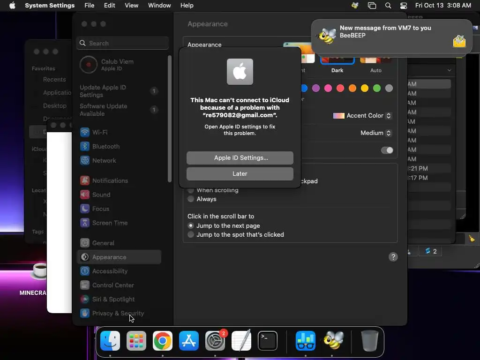Pick the red accent color
Viewport: 480px width, 360px height.
(340, 88)
